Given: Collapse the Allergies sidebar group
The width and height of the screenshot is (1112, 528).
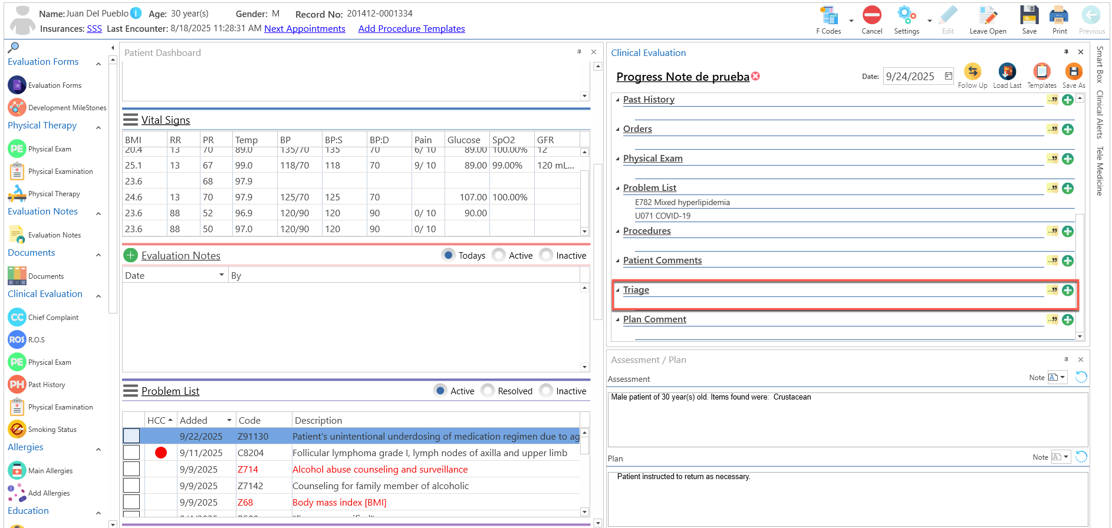Looking at the screenshot, I should (98, 449).
